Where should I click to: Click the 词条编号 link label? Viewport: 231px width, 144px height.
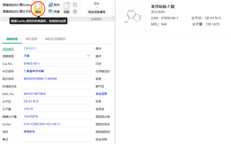pyautogui.click(x=8, y=49)
